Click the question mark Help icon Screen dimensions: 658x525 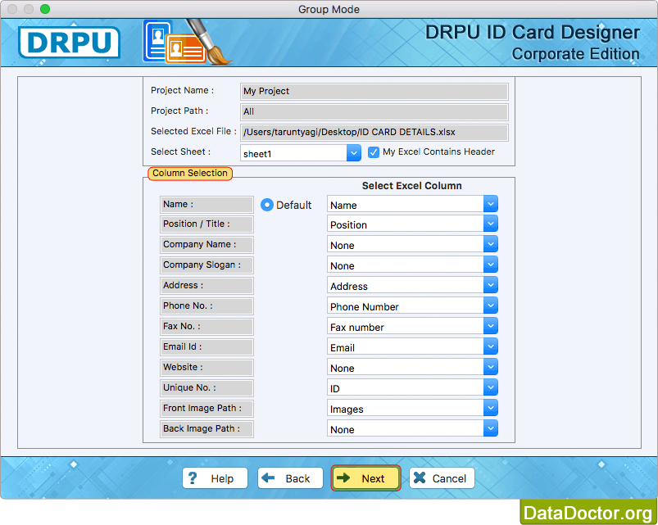pos(193,478)
